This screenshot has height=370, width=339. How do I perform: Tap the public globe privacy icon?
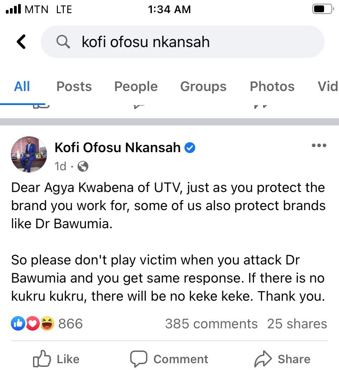pyautogui.click(x=83, y=167)
